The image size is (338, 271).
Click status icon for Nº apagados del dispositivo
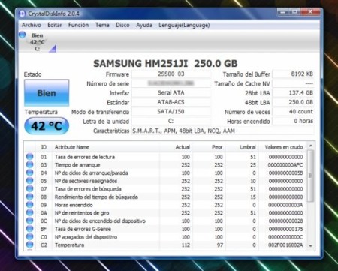tap(29, 236)
